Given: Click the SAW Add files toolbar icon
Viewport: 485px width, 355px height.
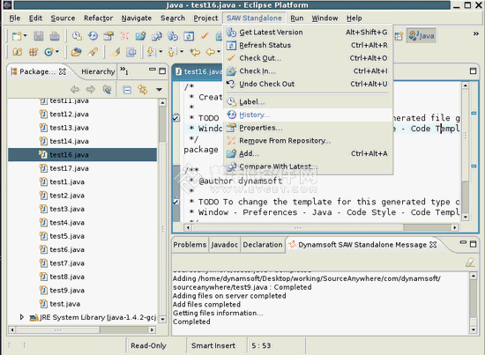Looking at the screenshot, I should pyautogui.click(x=140, y=36).
